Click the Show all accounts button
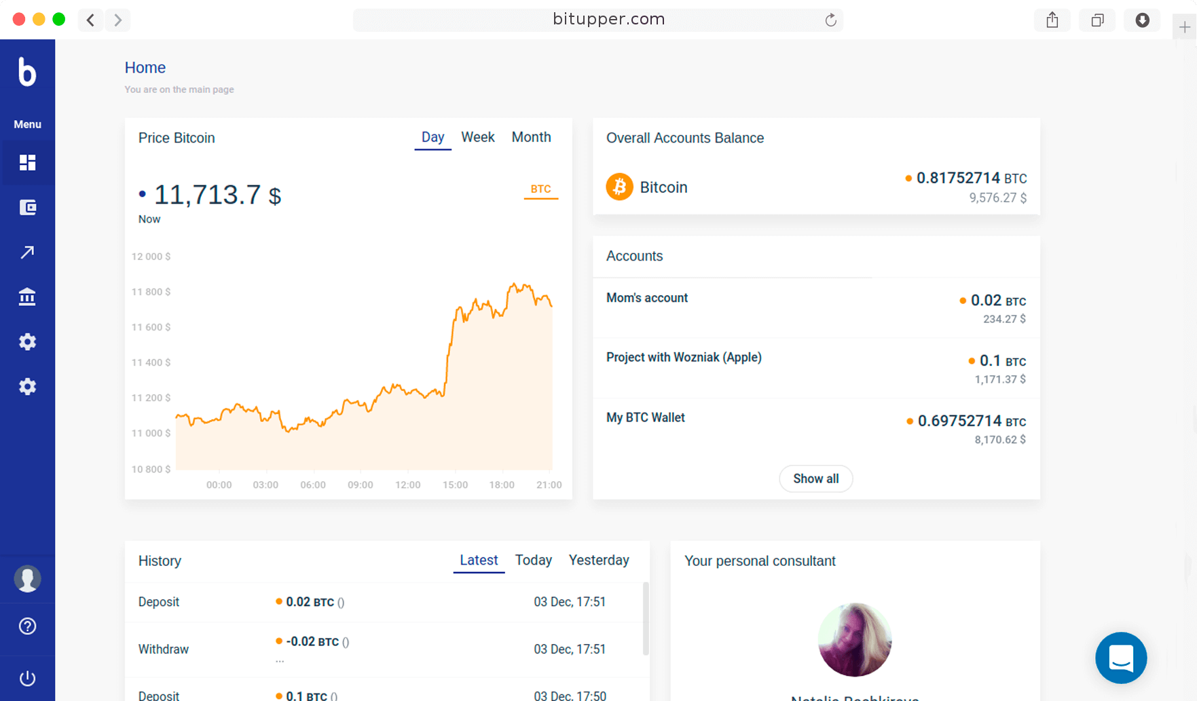 tap(815, 479)
